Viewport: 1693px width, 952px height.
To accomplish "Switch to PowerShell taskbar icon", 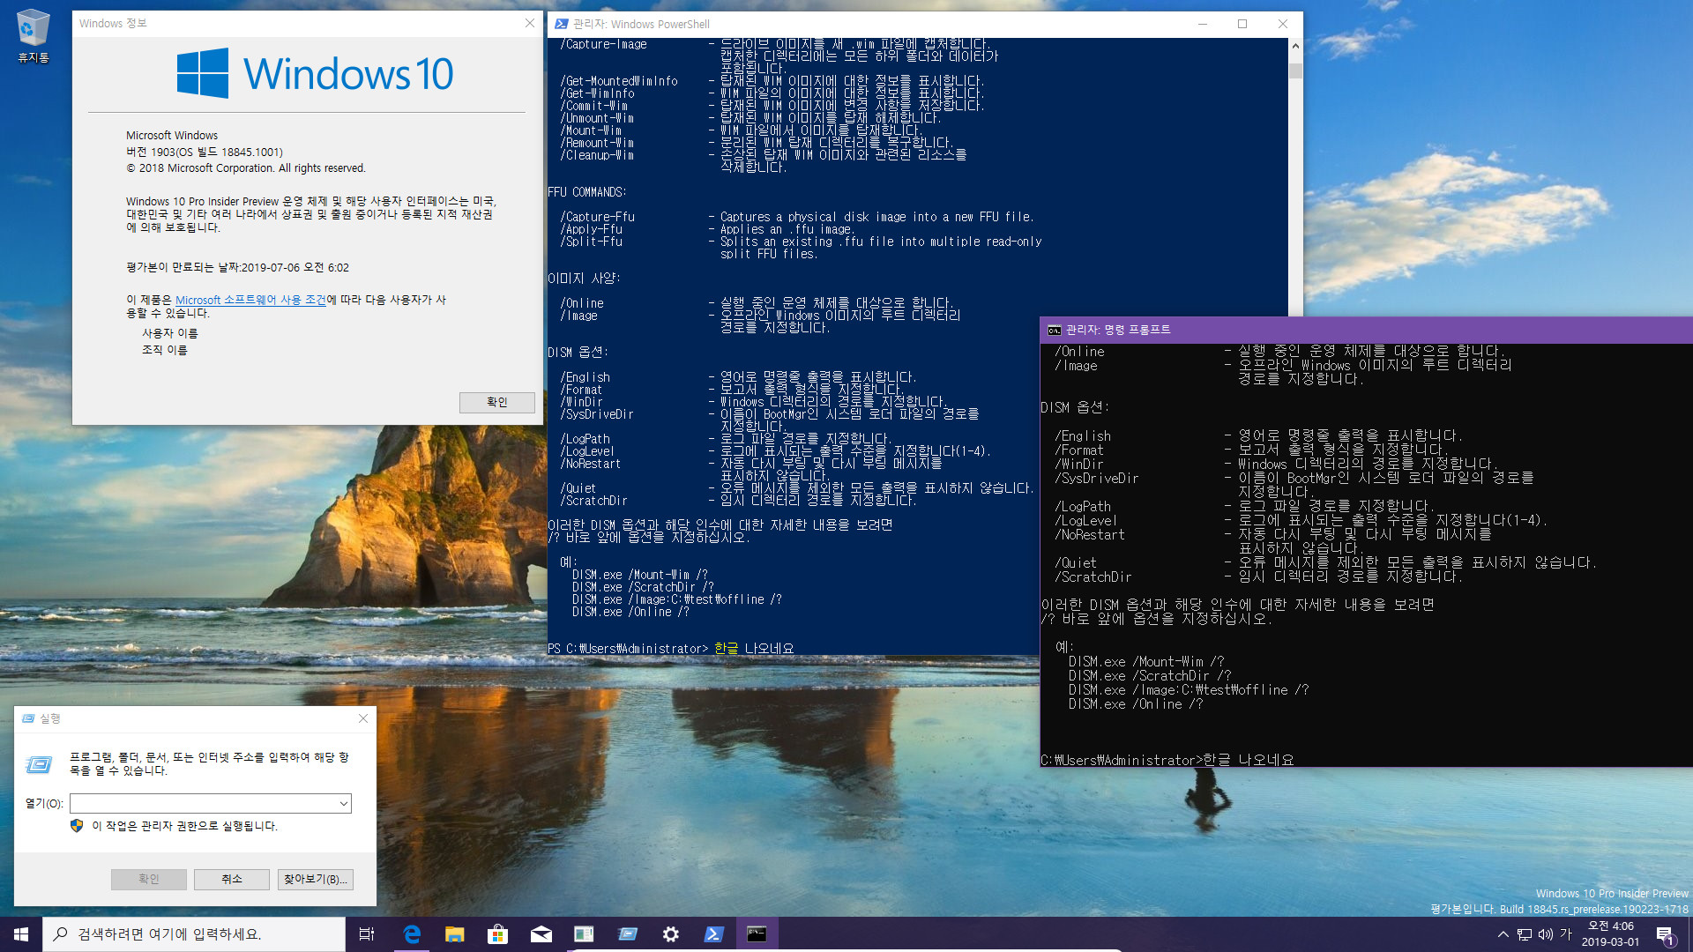I will 713,934.
